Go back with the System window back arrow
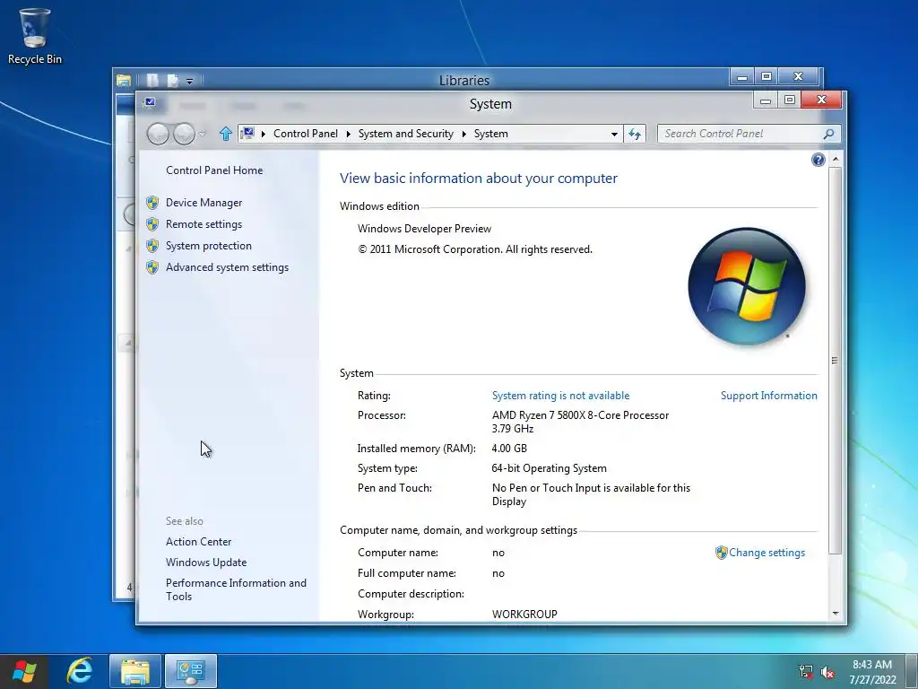The width and height of the screenshot is (918, 689). [x=158, y=135]
